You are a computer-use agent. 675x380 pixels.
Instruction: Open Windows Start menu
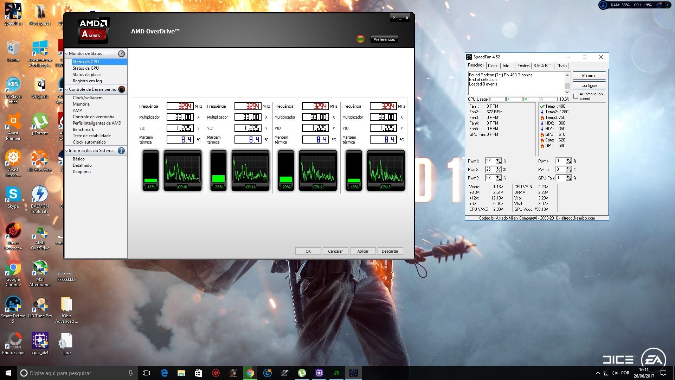click(x=8, y=373)
